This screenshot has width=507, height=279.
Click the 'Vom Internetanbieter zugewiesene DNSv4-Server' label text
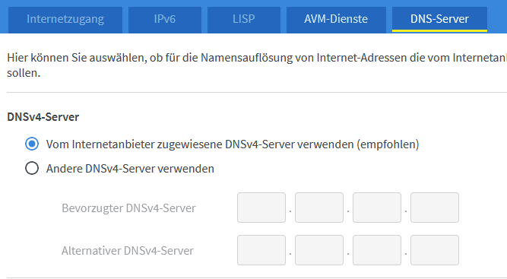pos(233,144)
